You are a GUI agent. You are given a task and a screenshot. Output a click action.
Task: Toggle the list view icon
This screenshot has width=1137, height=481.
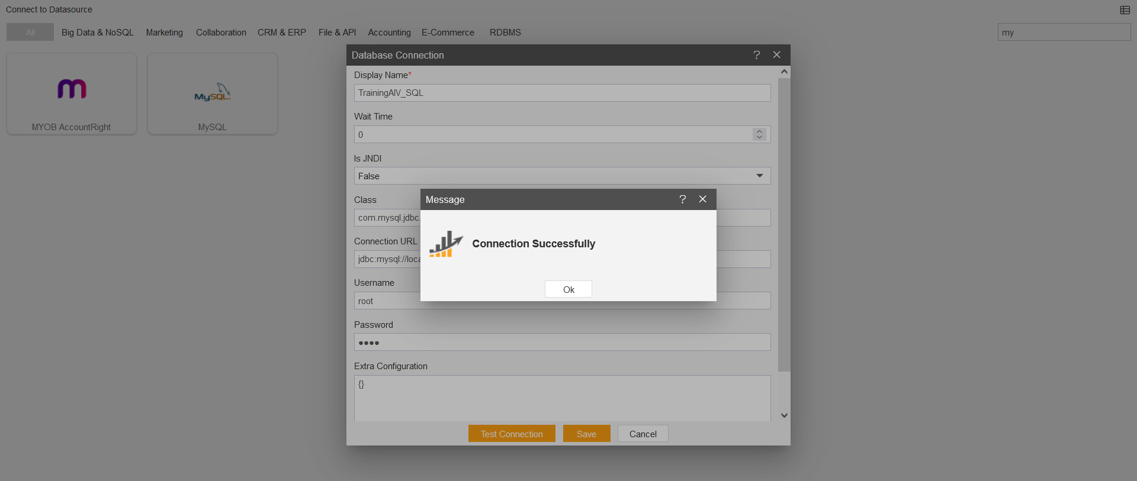(x=1125, y=10)
